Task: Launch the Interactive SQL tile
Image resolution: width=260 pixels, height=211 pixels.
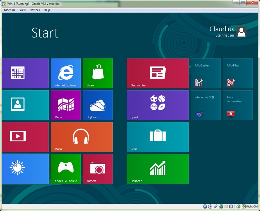Action: tap(206, 105)
